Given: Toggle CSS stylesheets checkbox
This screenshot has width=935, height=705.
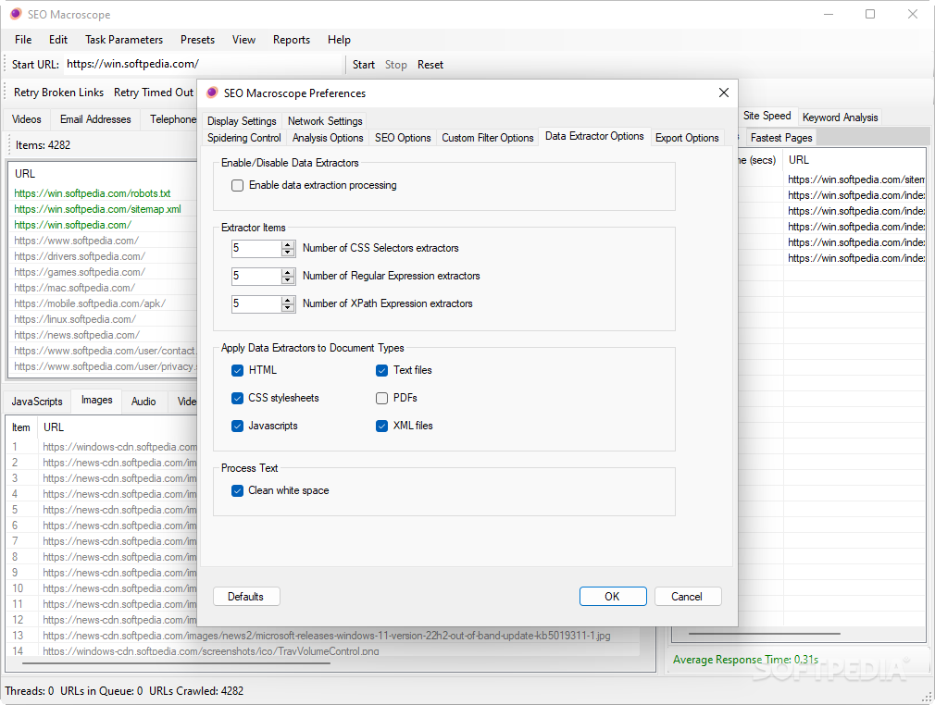Looking at the screenshot, I should tap(237, 398).
